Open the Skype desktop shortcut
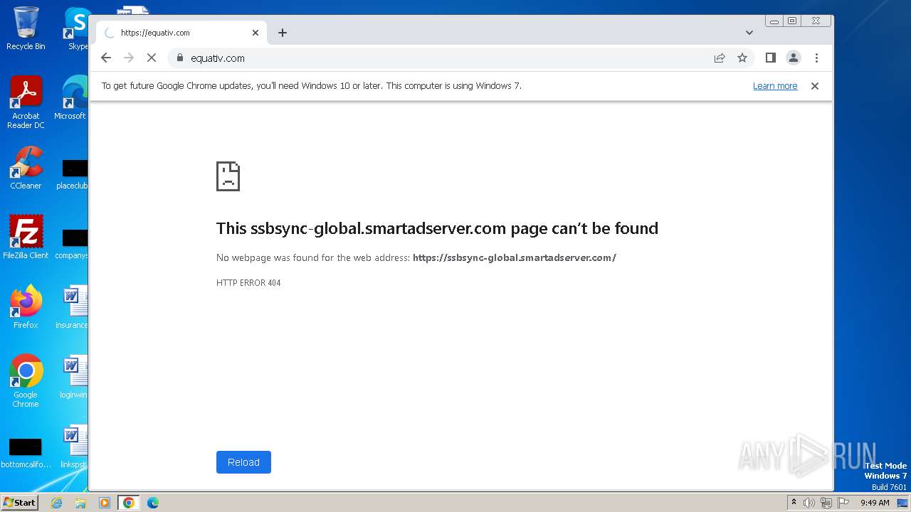 coord(78,28)
